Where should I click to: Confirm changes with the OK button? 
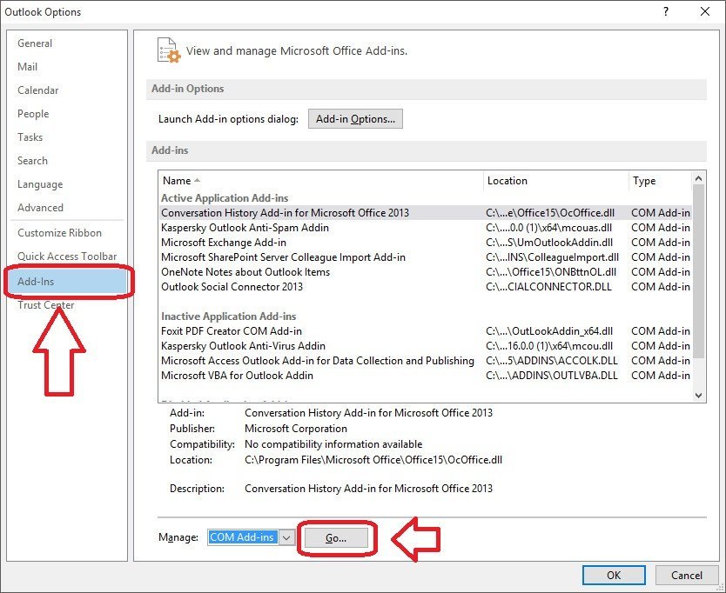coord(613,575)
